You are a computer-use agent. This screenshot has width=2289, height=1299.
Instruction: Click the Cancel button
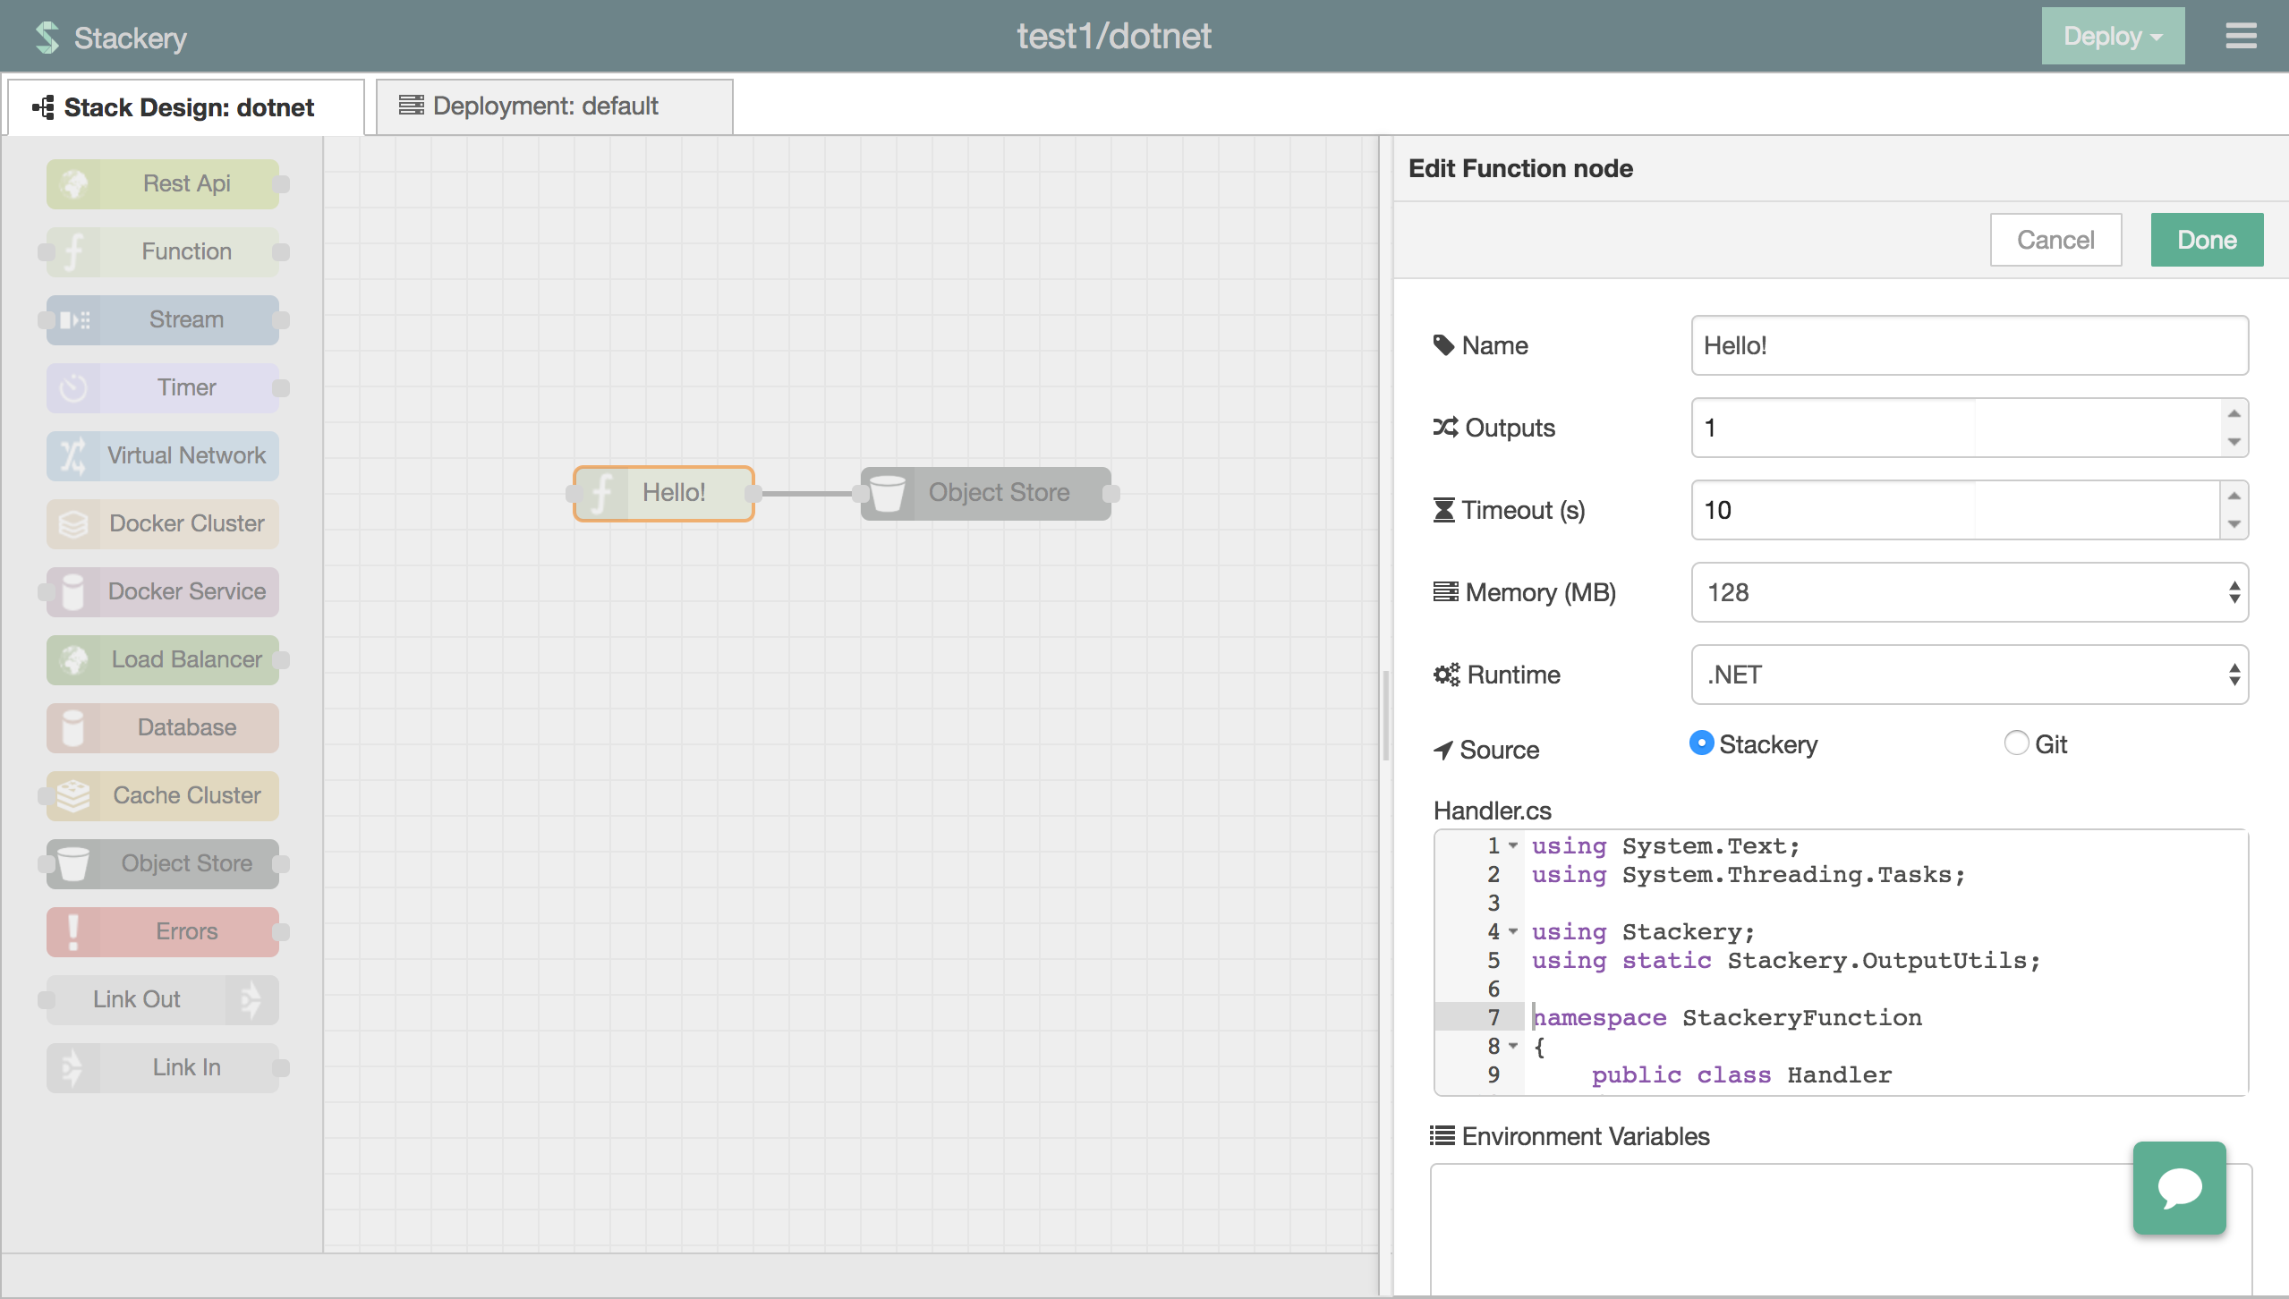pos(2055,240)
